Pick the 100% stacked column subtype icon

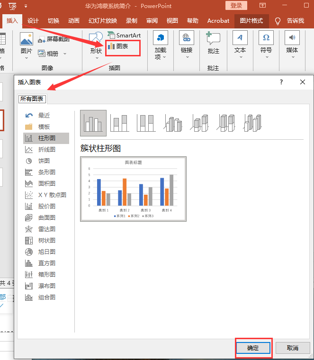pyautogui.click(x=146, y=123)
